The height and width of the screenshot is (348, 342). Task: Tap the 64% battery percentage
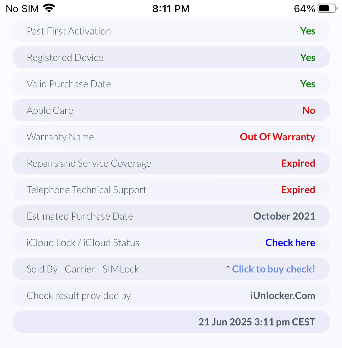tap(304, 9)
